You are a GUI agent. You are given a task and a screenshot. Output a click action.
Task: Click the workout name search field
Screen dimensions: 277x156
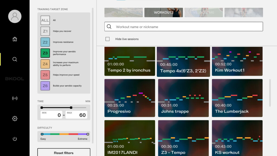point(184,27)
